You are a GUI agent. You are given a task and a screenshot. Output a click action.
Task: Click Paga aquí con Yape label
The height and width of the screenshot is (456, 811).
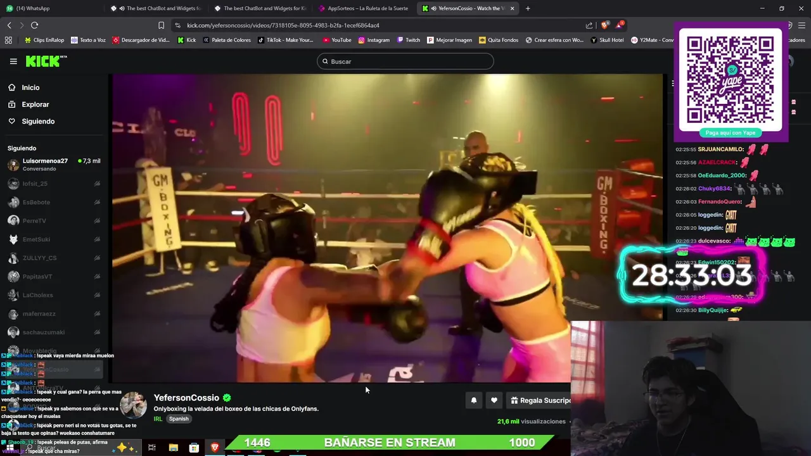(731, 133)
